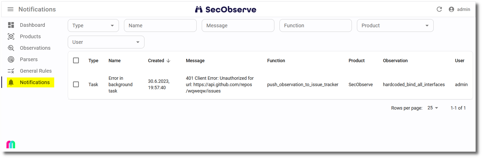Open the admin account avatar icon
This screenshot has width=482, height=158.
pyautogui.click(x=451, y=9)
